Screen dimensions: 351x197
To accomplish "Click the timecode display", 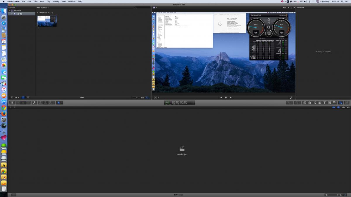I will point(179,103).
